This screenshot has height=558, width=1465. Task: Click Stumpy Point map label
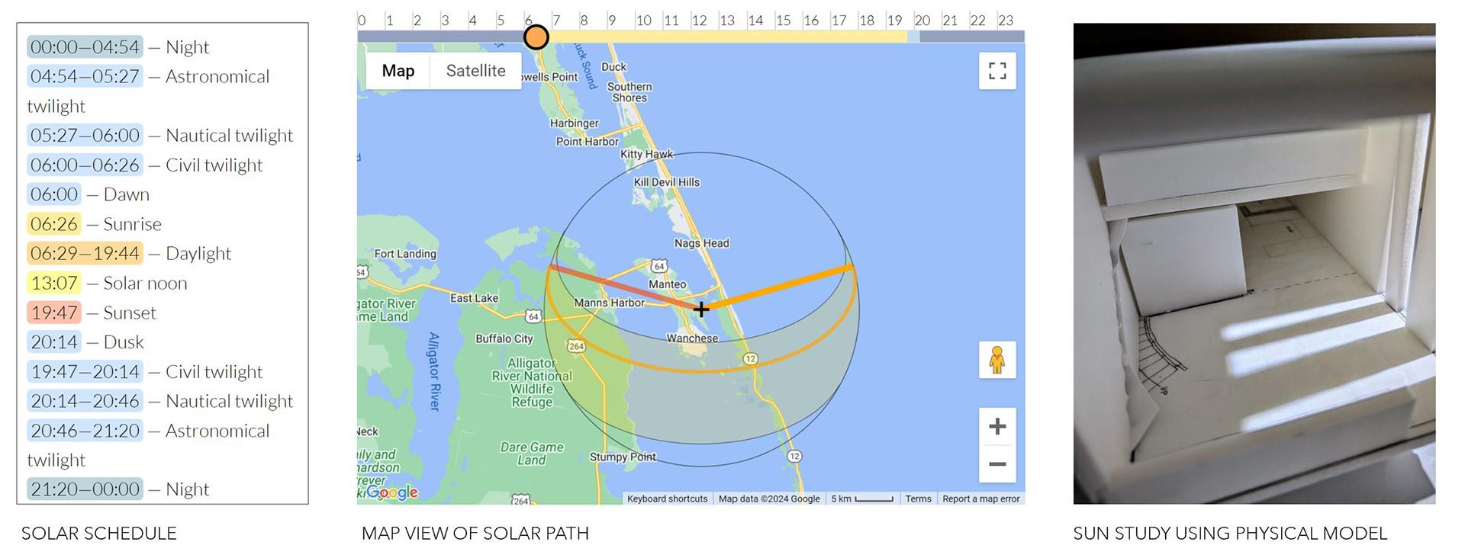click(623, 457)
